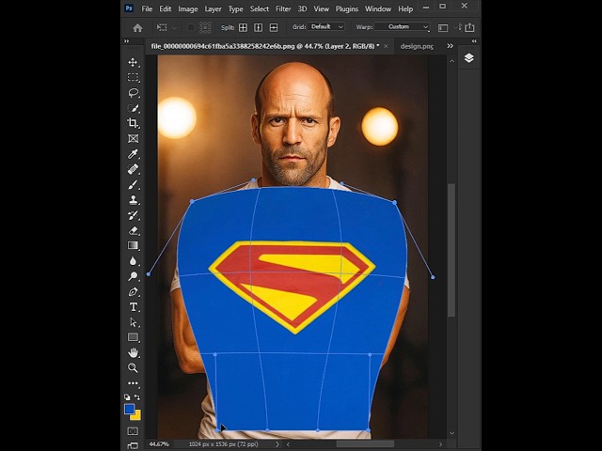Click the Share export icon
The width and height of the screenshot is (602, 451).
tap(469, 27)
